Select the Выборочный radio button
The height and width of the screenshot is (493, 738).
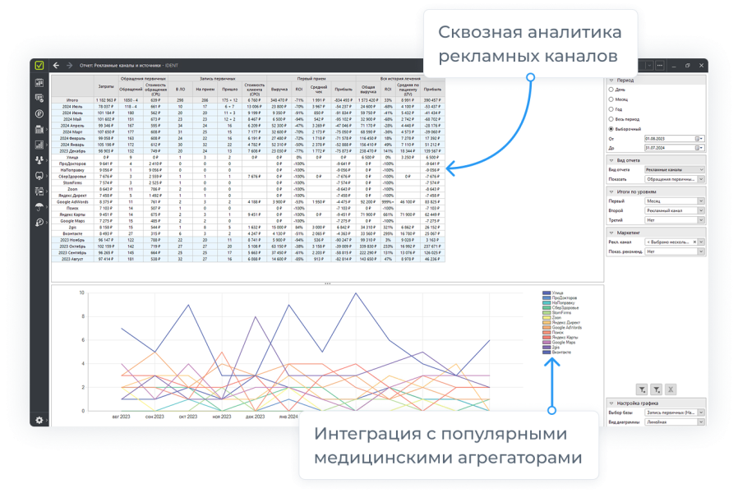pyautogui.click(x=611, y=129)
